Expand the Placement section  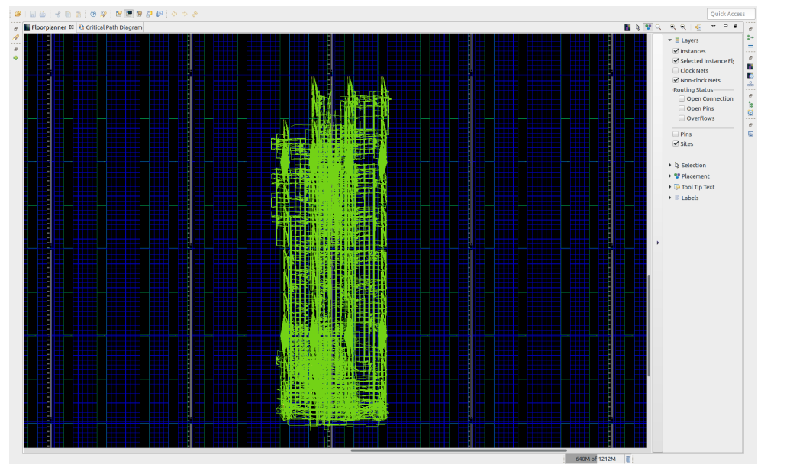tap(670, 176)
